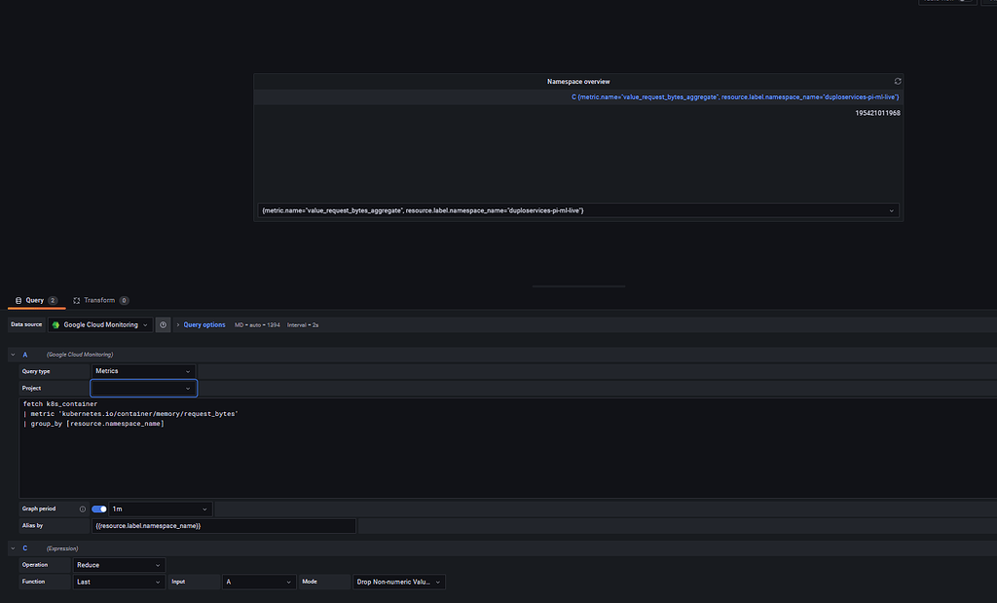
Task: Open the Project dropdown
Action: click(143, 387)
